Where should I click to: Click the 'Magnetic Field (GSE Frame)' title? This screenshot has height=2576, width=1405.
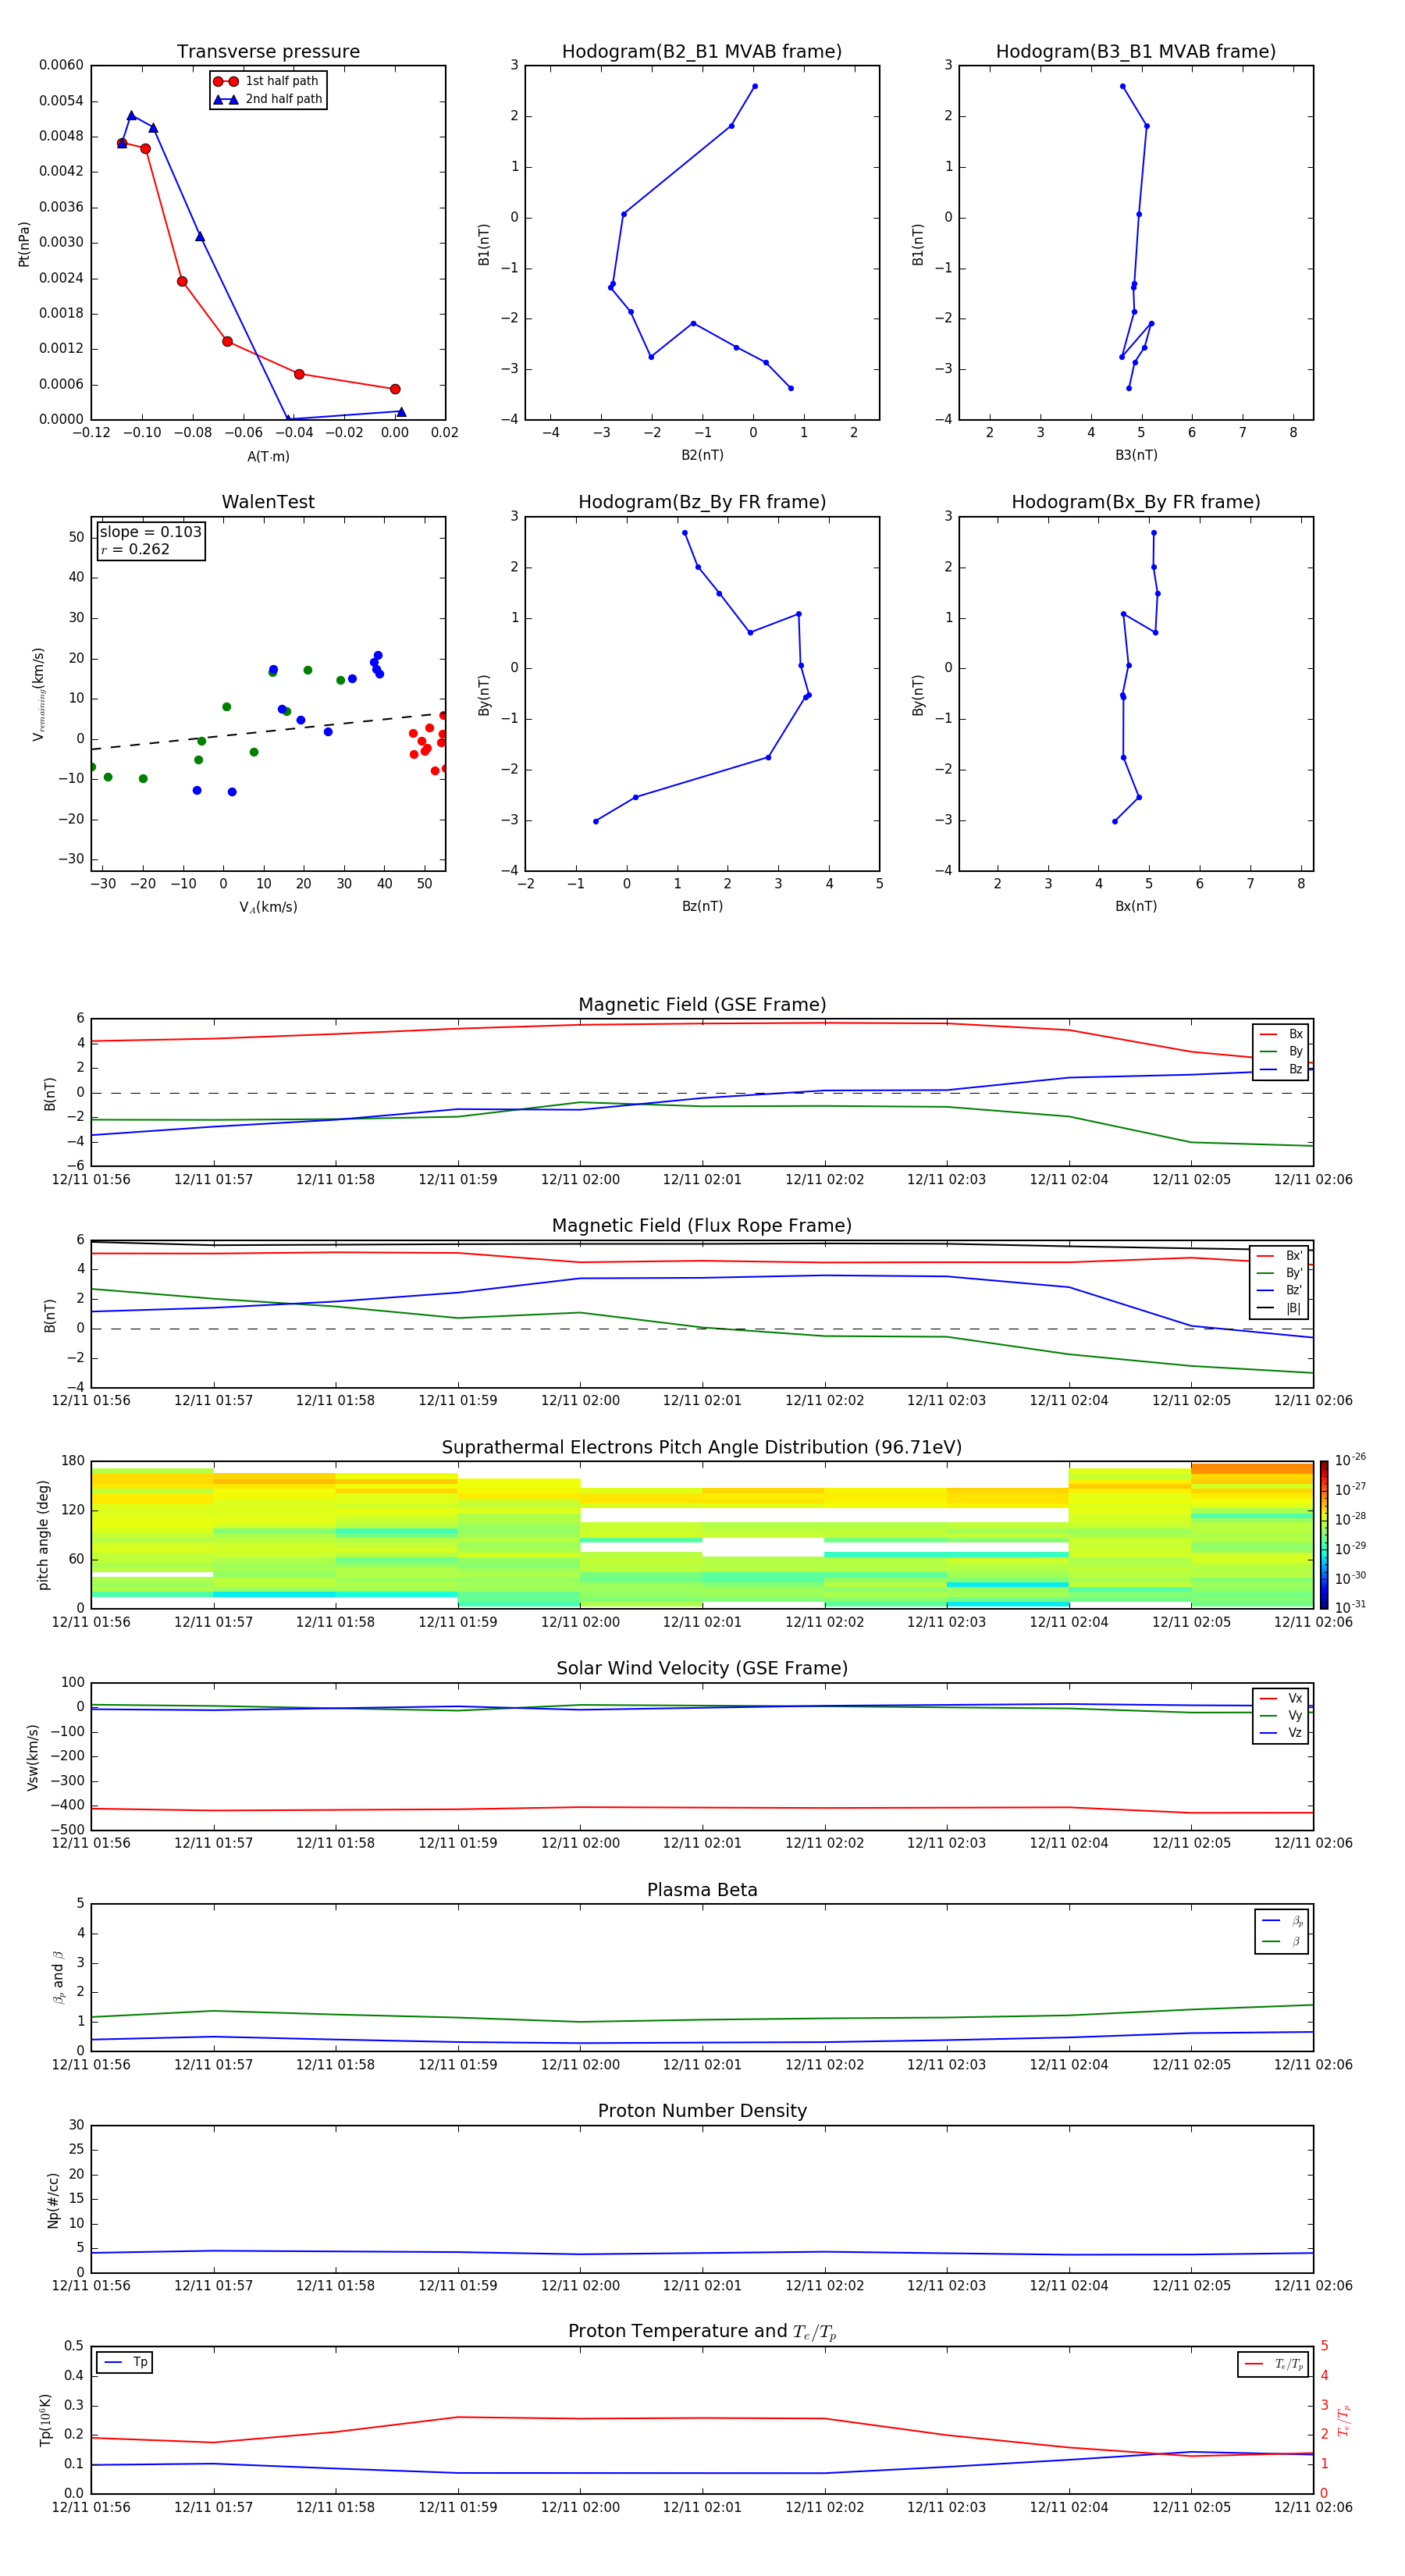coord(702,1005)
